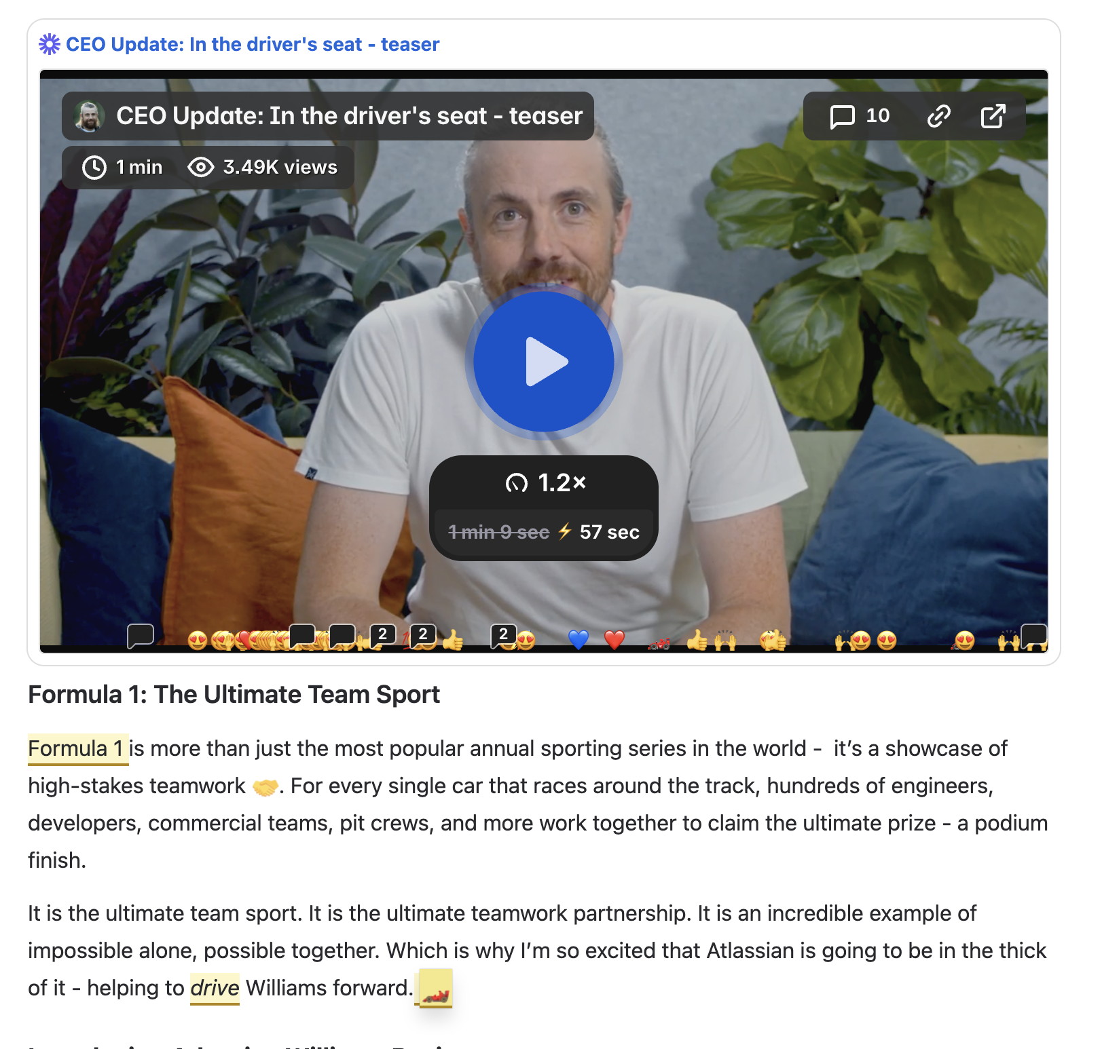This screenshot has width=1119, height=1049.
Task: Click the 1 min clock duration label
Action: tap(122, 167)
